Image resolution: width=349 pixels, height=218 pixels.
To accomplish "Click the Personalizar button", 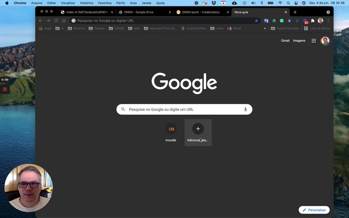I will (314, 210).
